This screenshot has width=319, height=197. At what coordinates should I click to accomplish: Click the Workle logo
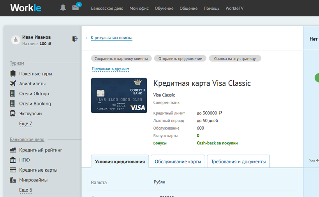(26, 8)
